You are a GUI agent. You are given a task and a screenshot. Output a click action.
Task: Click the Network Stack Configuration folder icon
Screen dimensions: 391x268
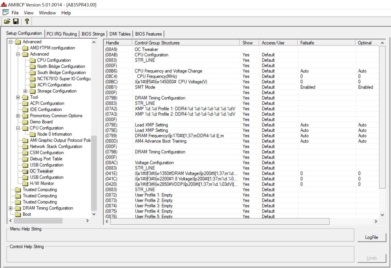point(25,147)
